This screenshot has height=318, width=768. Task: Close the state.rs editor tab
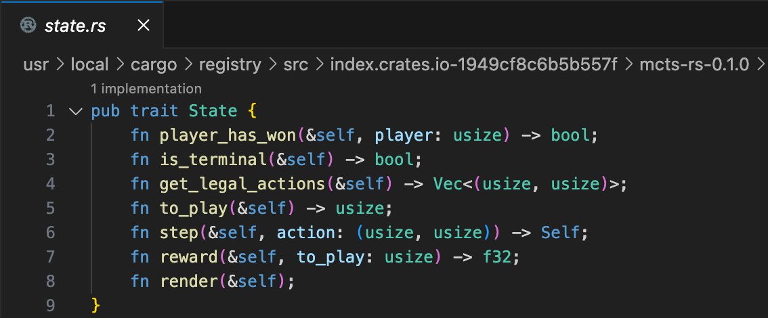pos(143,26)
